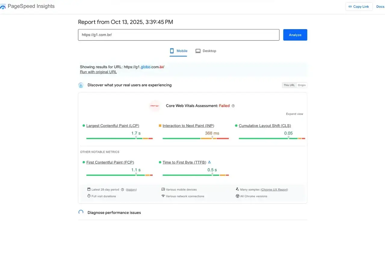This screenshot has height=256, width=385.
Task: Switch real-user data view to Origin
Action: [302, 85]
